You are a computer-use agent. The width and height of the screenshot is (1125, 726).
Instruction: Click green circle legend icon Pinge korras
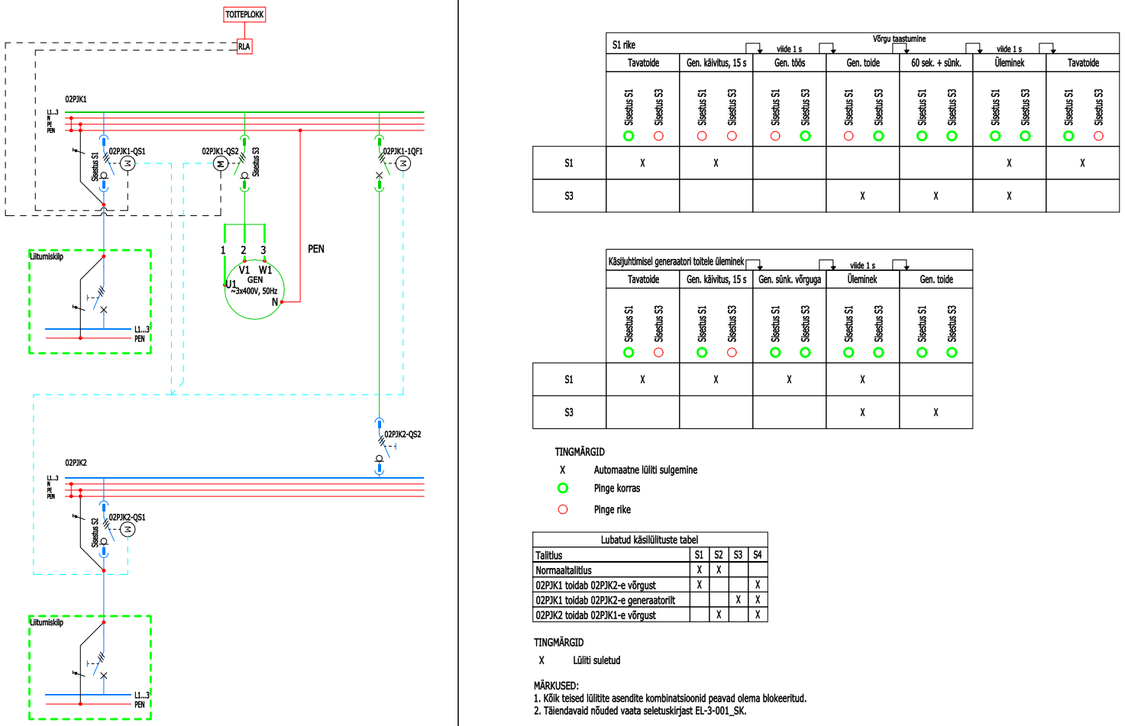[563, 489]
